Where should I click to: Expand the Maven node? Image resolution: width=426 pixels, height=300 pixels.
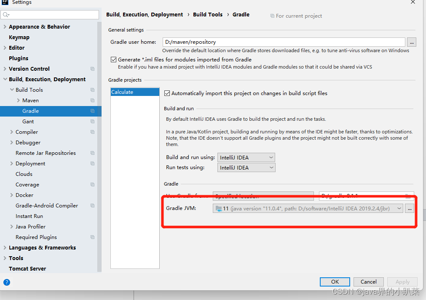click(18, 101)
